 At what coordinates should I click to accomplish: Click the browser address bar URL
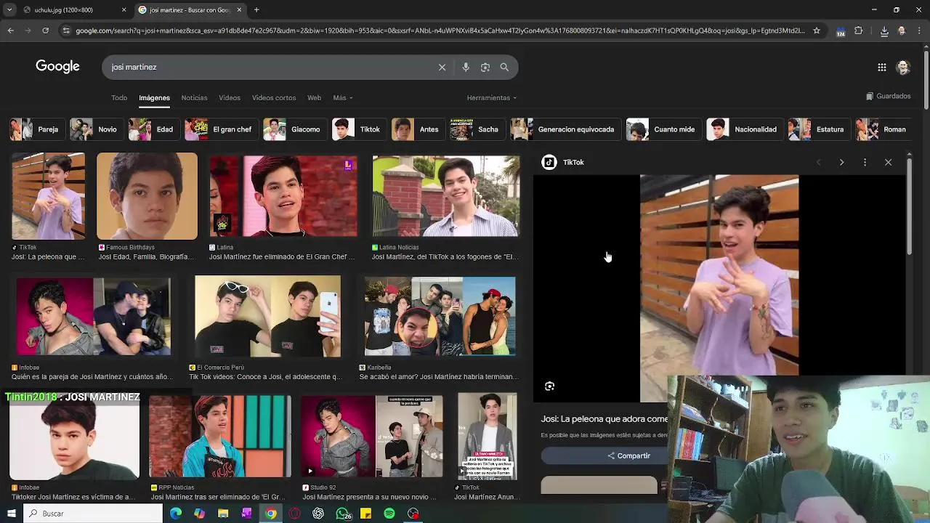pyautogui.click(x=440, y=31)
